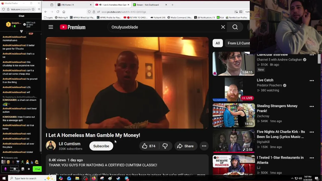The image size is (322, 181).
Task: Open the Lil Cumtism channel name link
Action: 69,144
